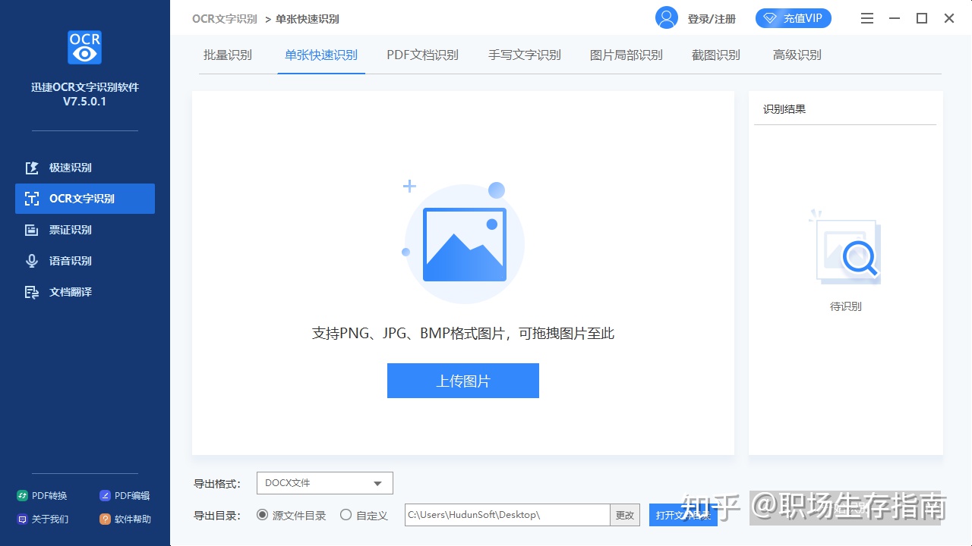Click the export directory path field
This screenshot has width=972, height=546.
505,514
